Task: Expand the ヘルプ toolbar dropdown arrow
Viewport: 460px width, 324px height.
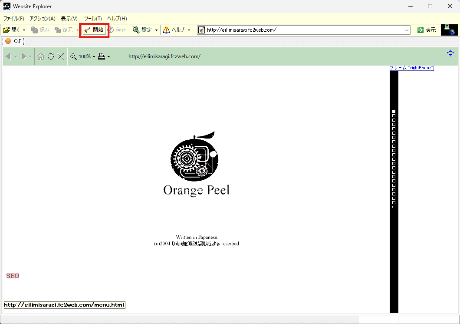Action: pyautogui.click(x=189, y=30)
